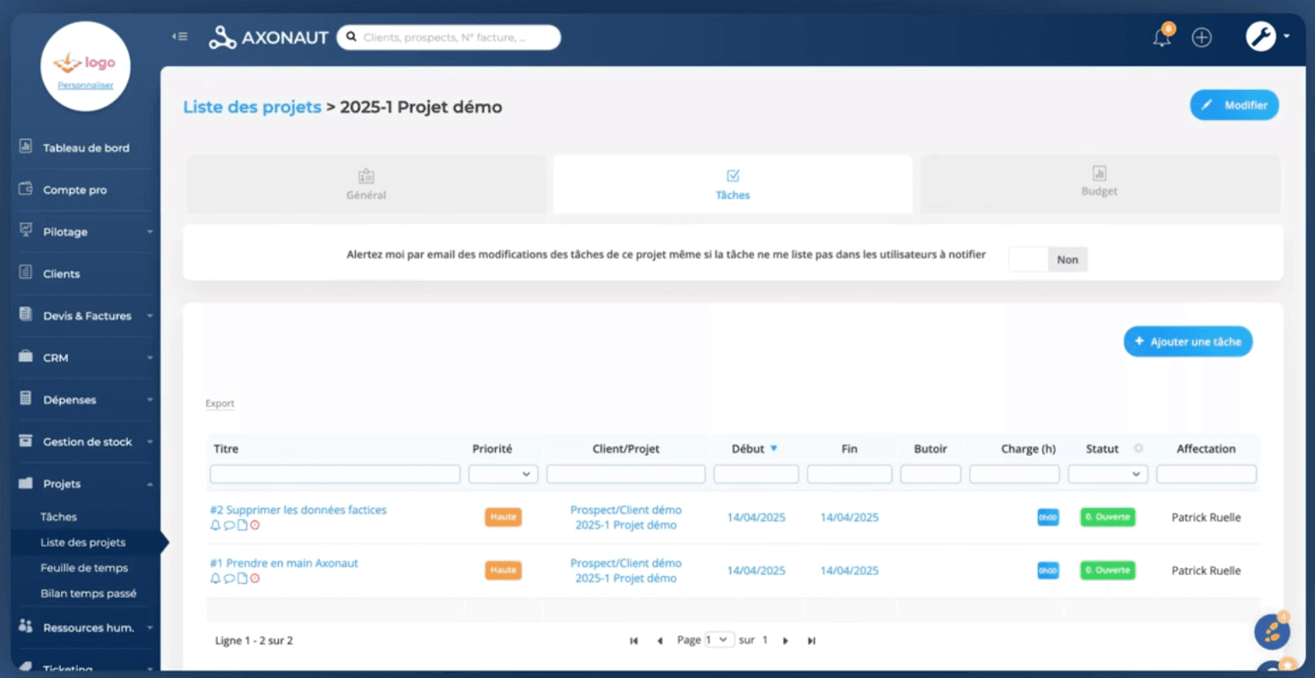Viewport: 1315px width, 678px height.
Task: Expand the Devis & Factures sidebar menu
Action: tap(85, 316)
